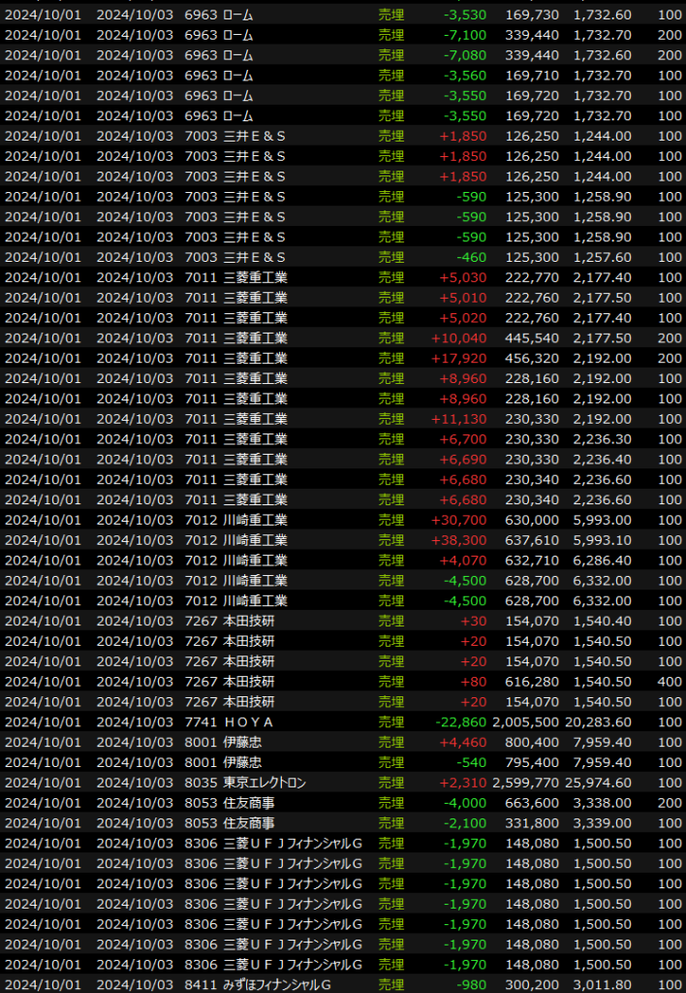Click the -460 loss for 三井E&S
This screenshot has height=993, width=686.
pos(465,257)
